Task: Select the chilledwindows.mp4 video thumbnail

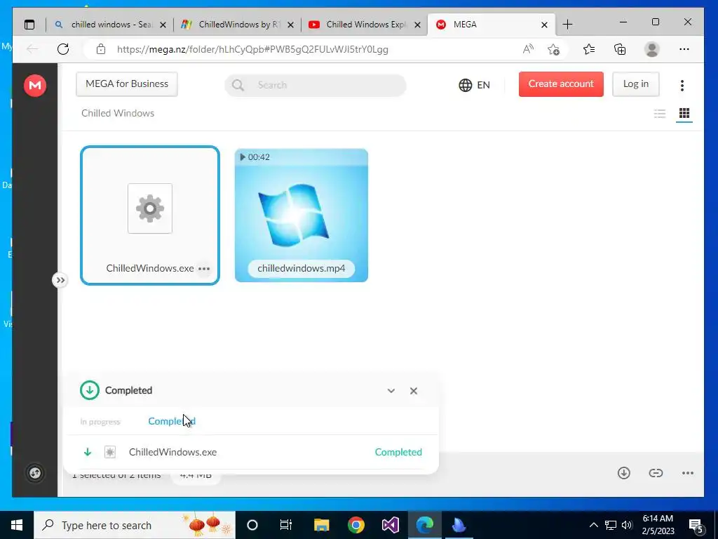Action: [302, 215]
